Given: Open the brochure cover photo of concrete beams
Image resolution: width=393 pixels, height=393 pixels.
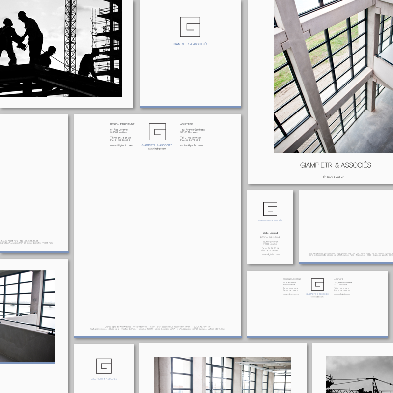Looking at the screenshot, I should (334, 76).
